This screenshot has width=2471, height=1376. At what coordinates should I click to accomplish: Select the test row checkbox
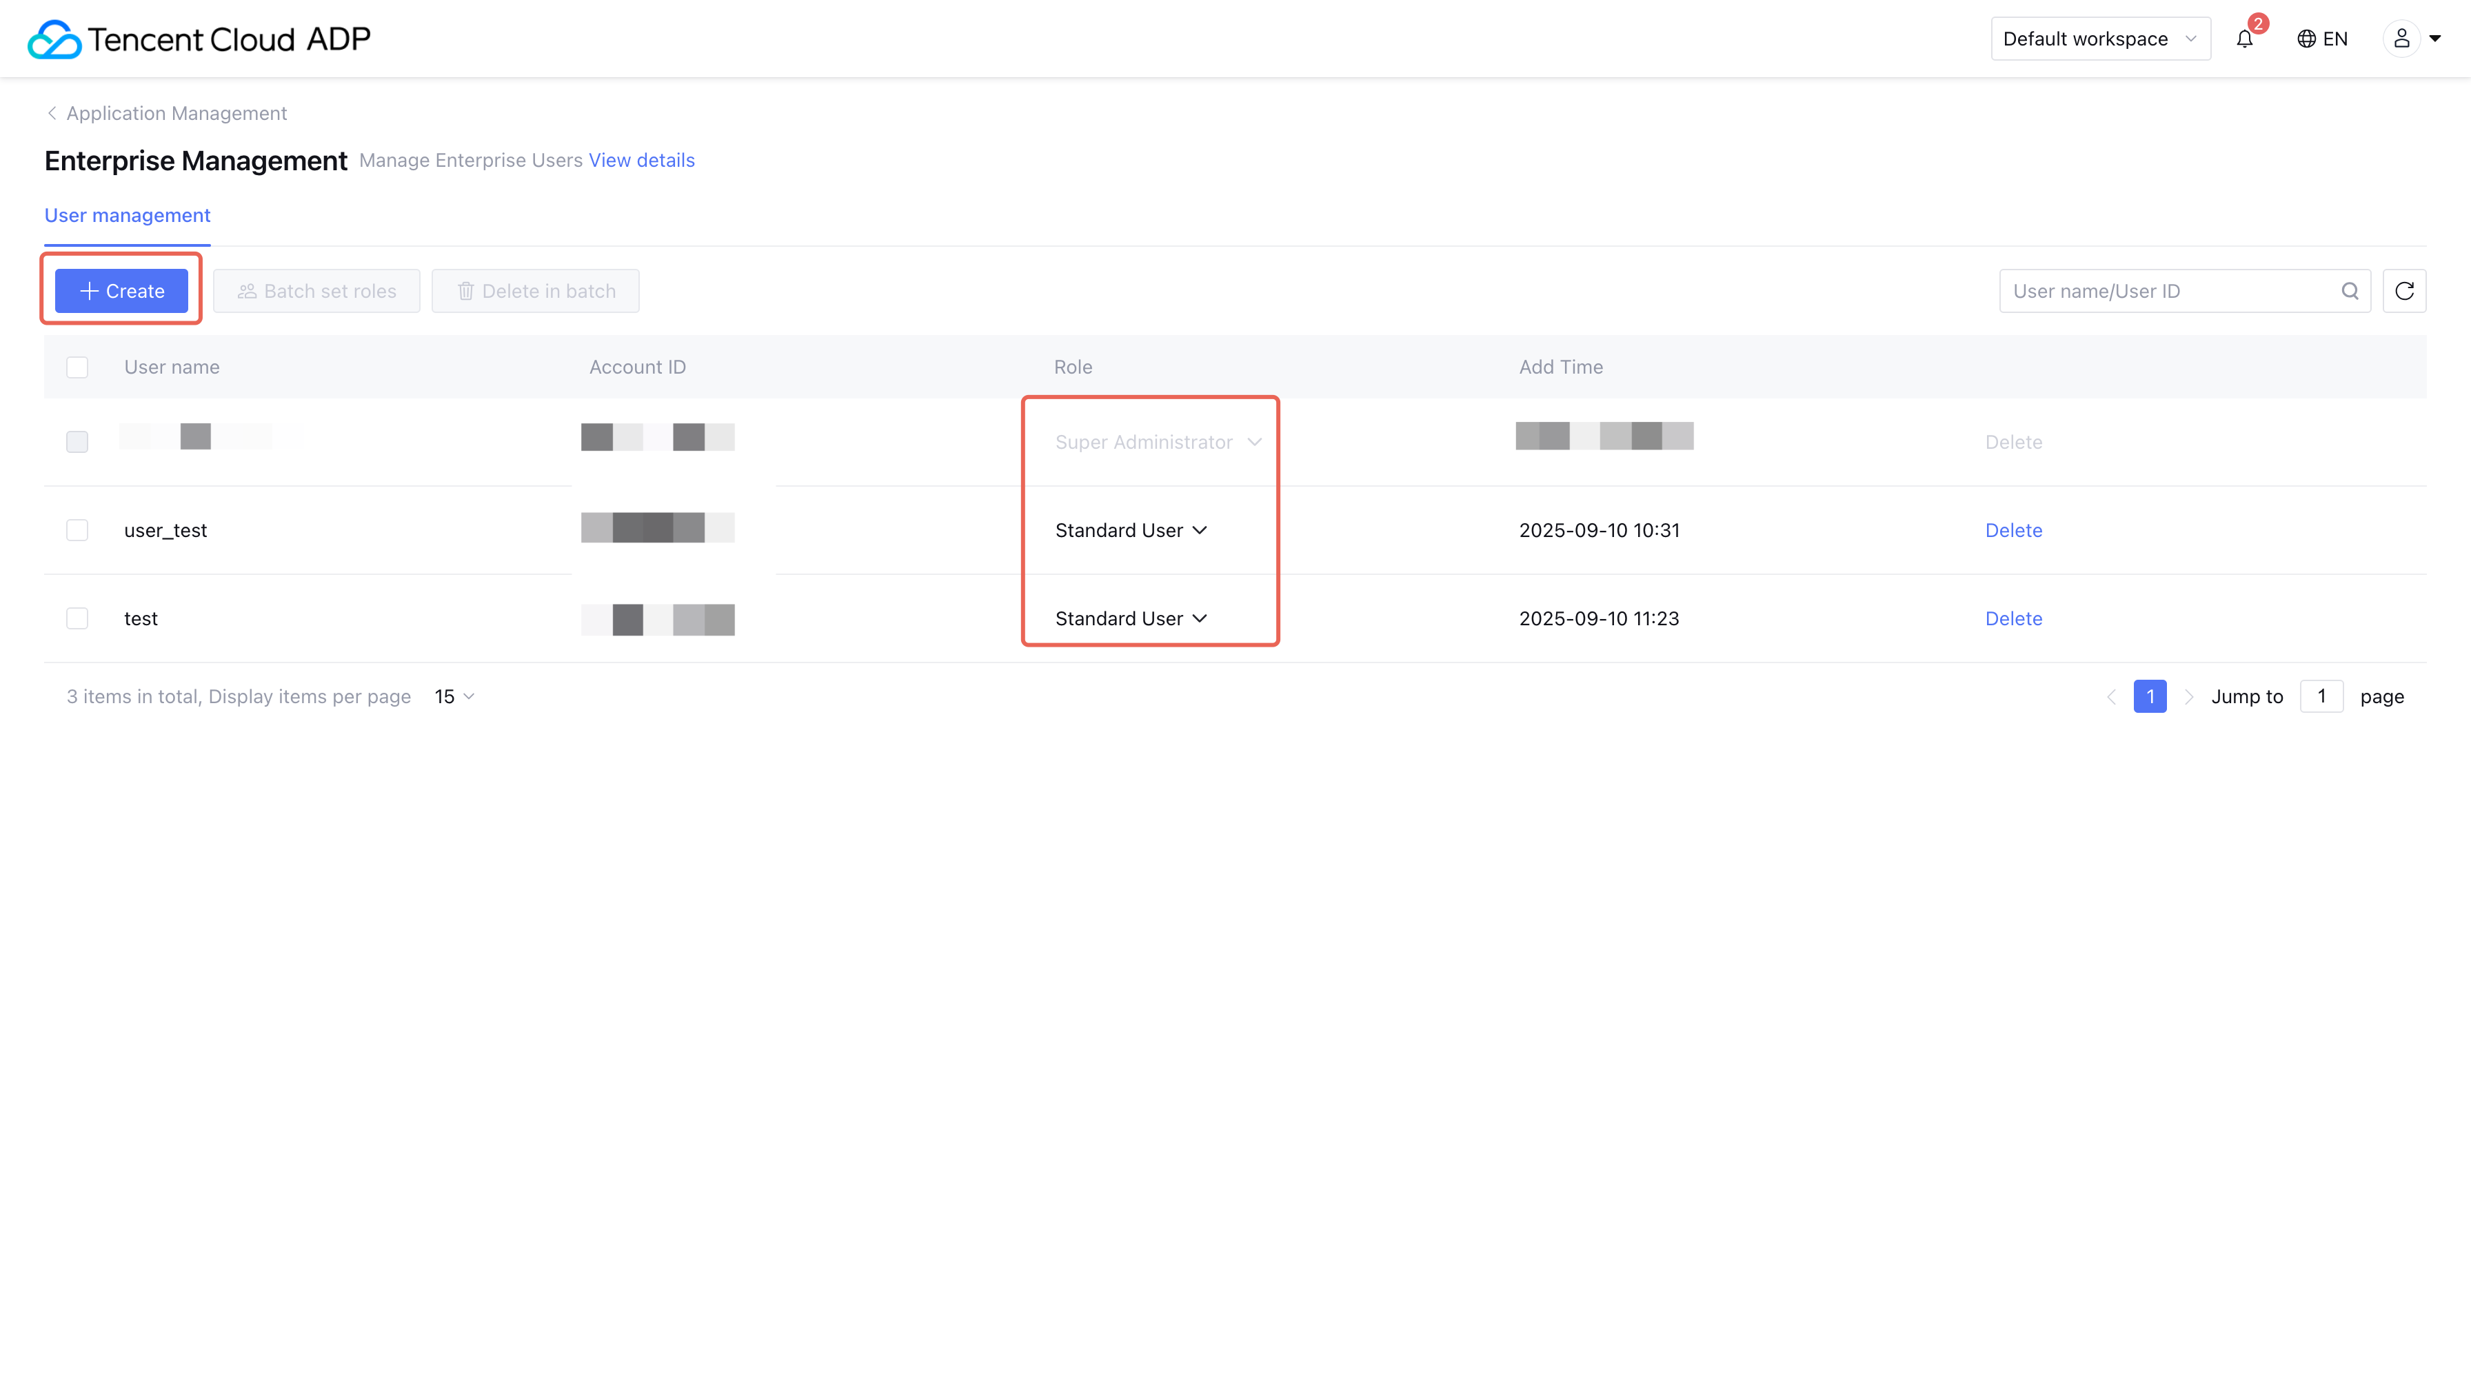tap(77, 618)
